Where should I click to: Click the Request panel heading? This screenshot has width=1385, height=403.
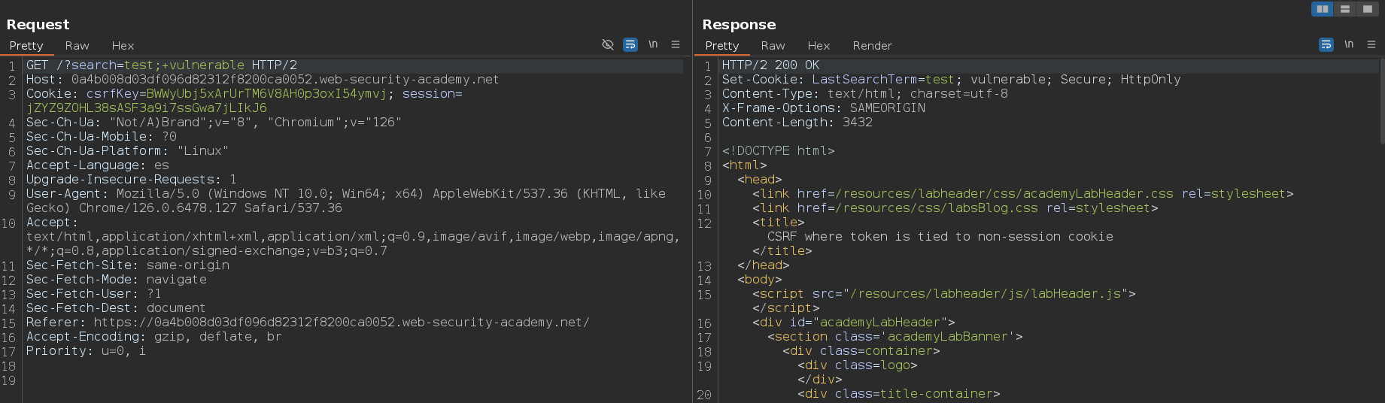click(38, 25)
